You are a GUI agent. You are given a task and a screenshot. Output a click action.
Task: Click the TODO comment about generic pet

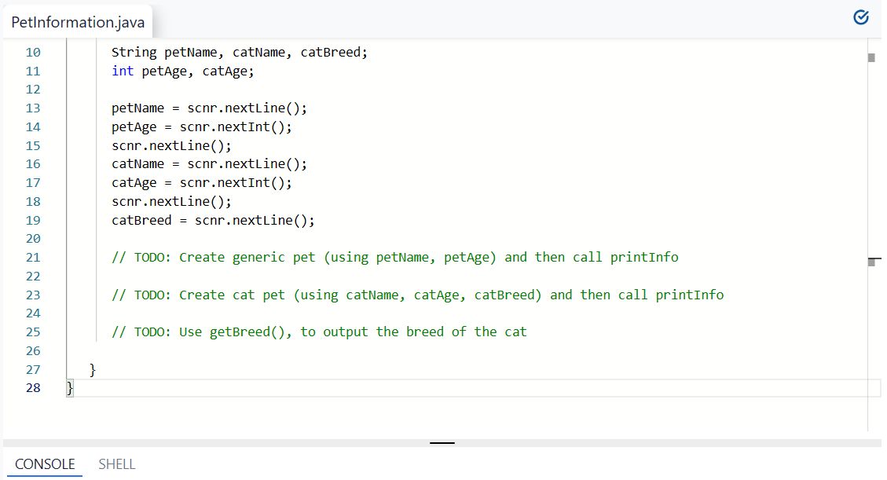pyautogui.click(x=393, y=257)
